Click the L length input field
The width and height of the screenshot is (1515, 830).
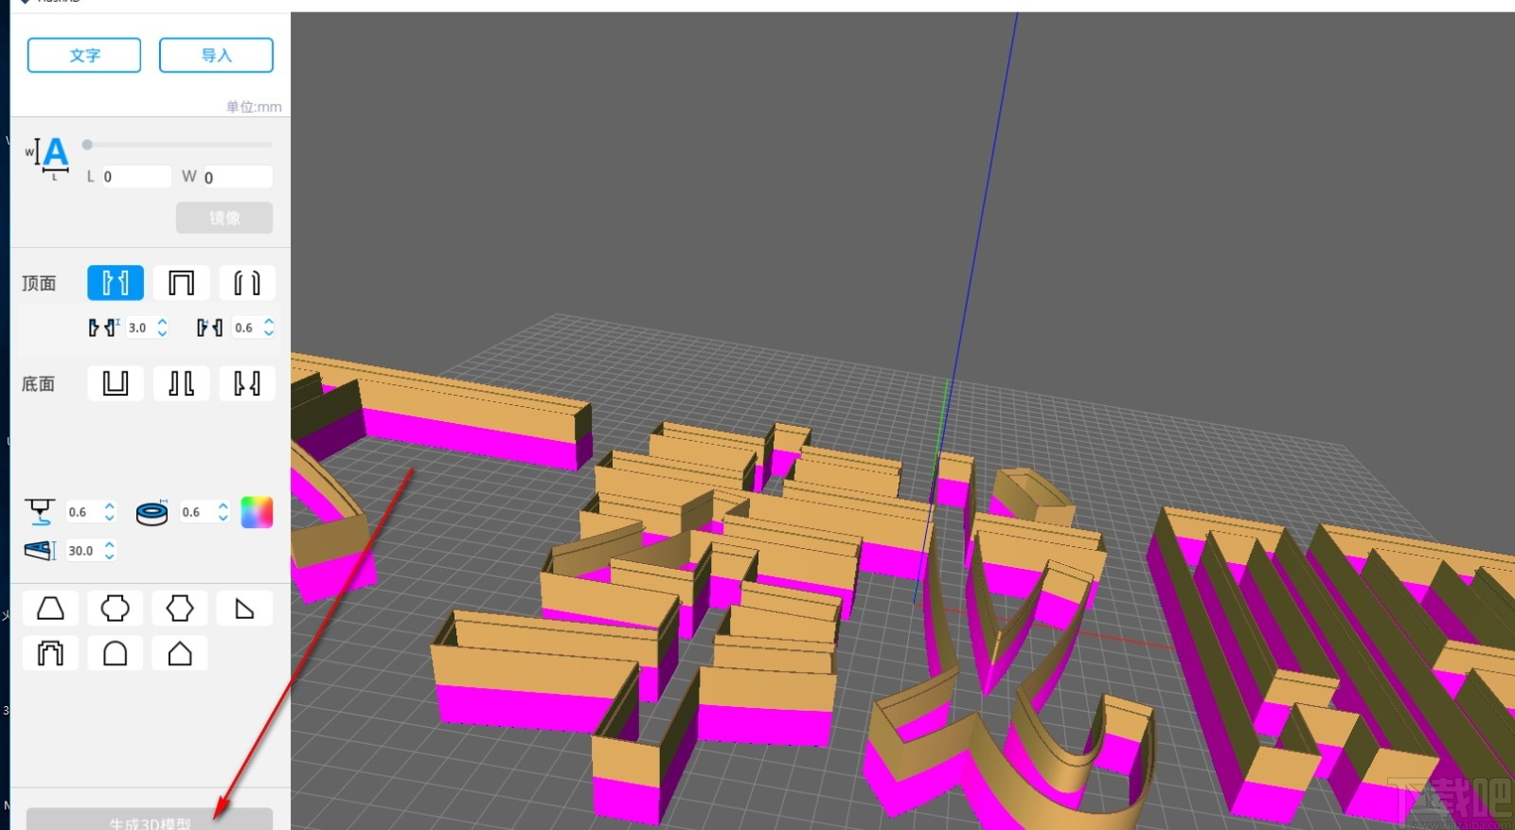[x=135, y=177]
